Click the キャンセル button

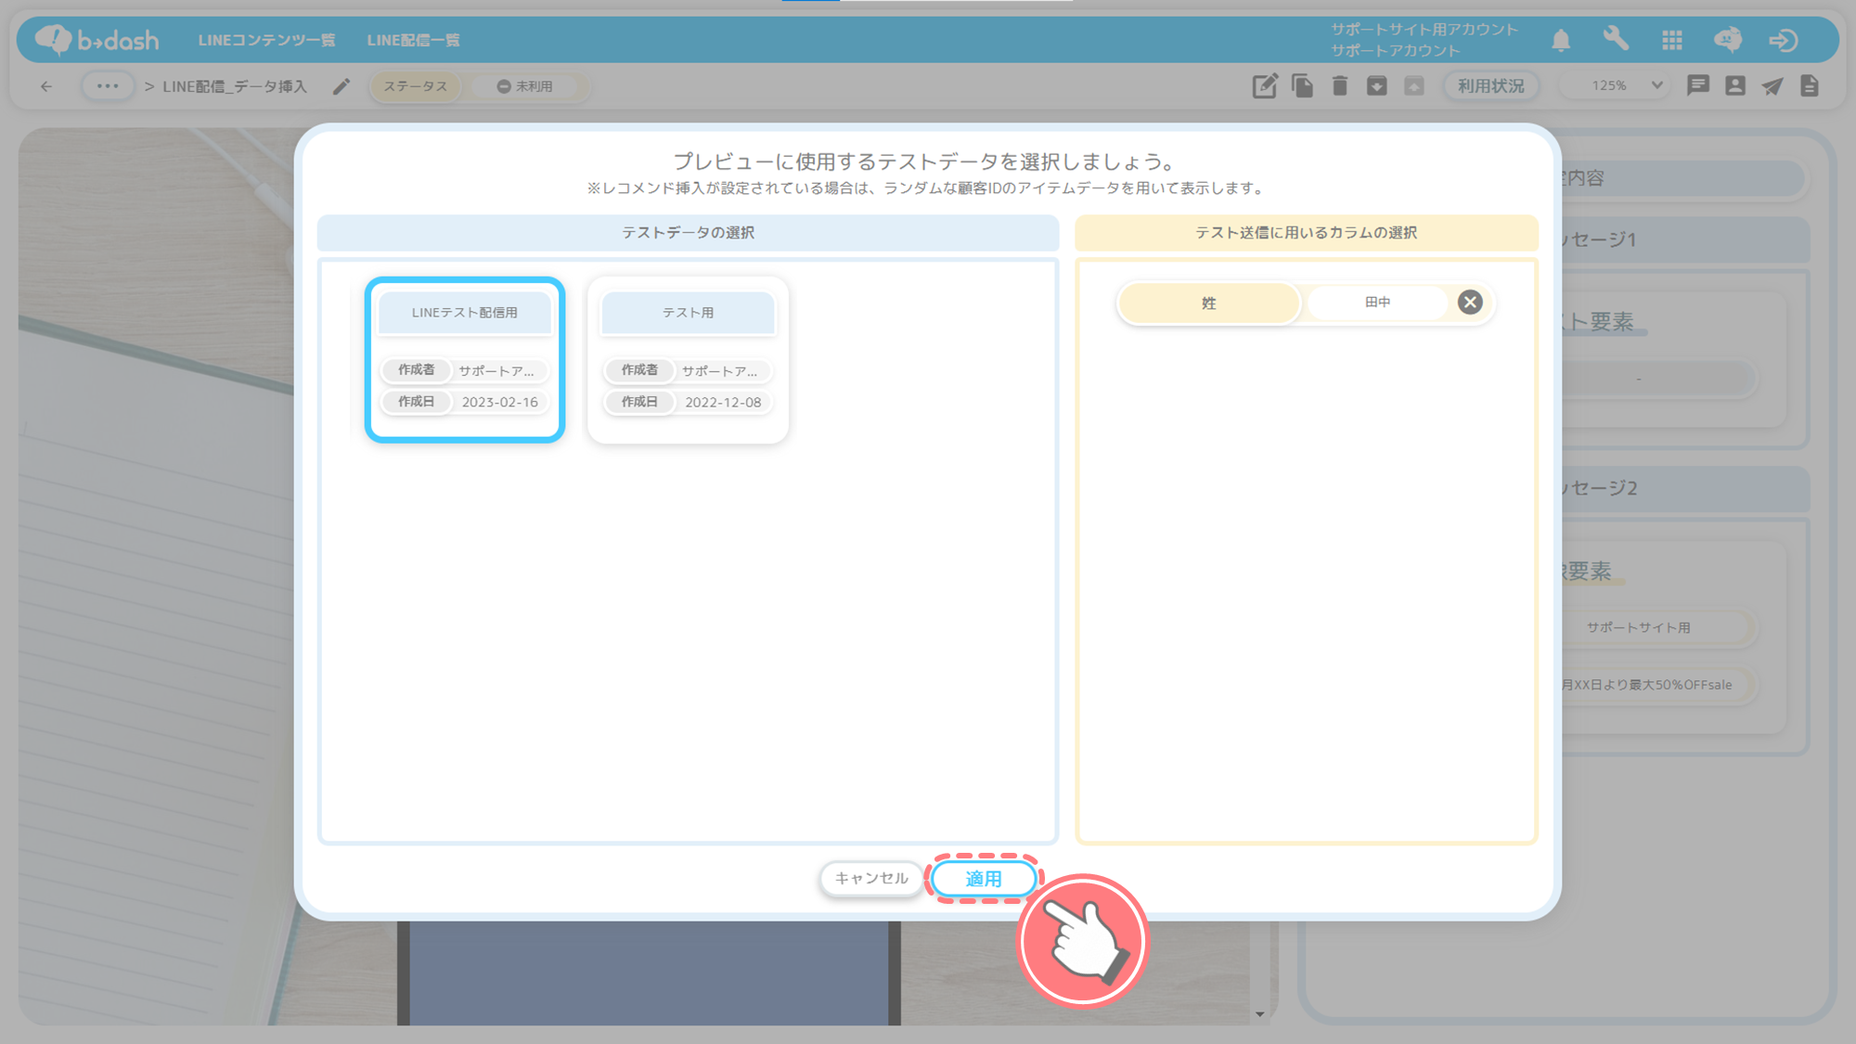(x=870, y=879)
